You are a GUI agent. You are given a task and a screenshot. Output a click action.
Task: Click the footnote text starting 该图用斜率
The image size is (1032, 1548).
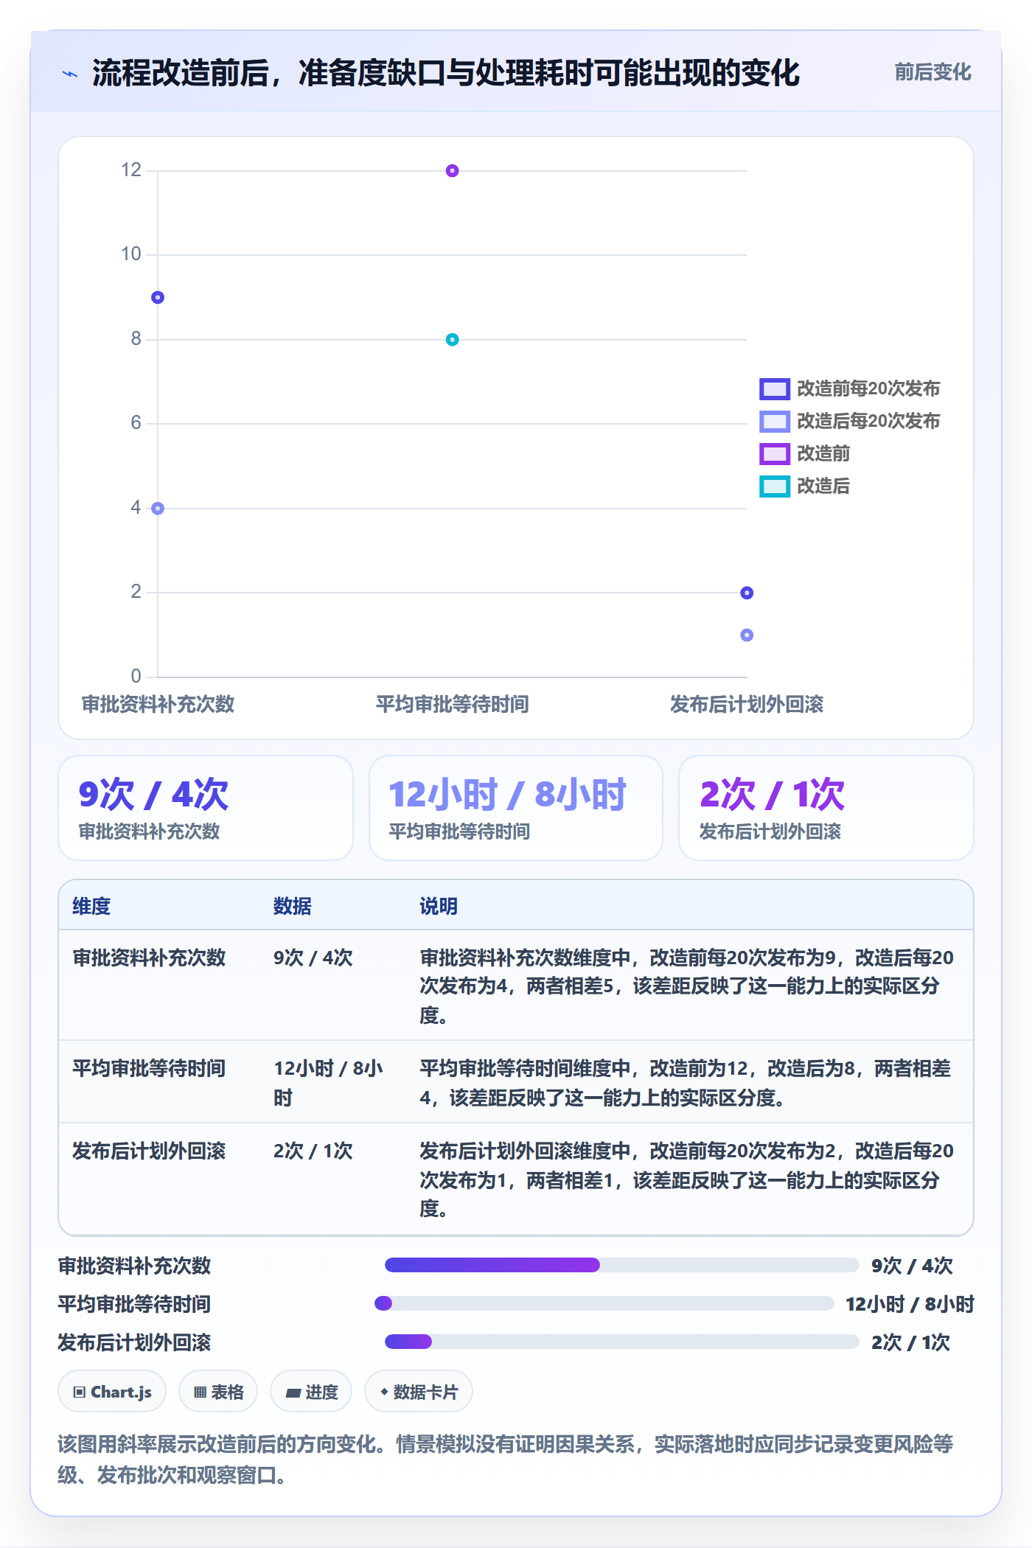click(x=506, y=1460)
